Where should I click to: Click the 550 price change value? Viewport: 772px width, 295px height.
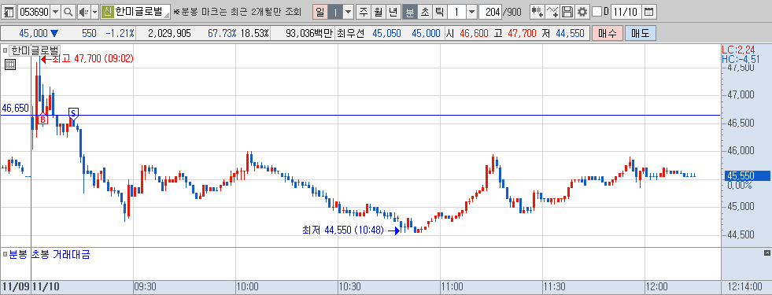89,34
